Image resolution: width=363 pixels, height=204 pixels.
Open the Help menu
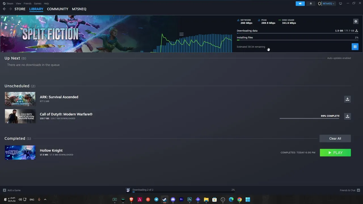[46, 3]
